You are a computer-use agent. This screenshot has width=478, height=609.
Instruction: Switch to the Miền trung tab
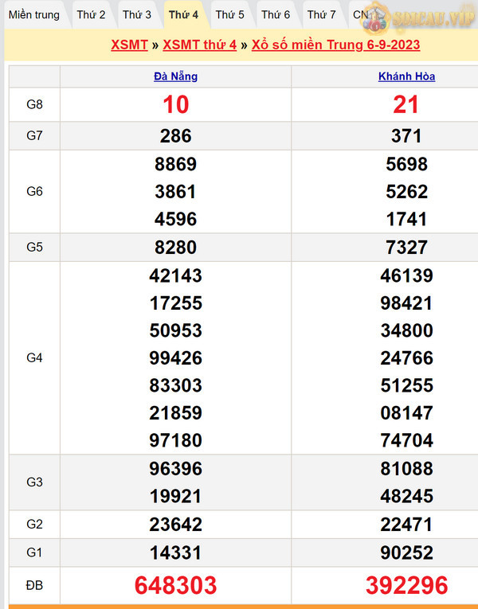coord(34,14)
